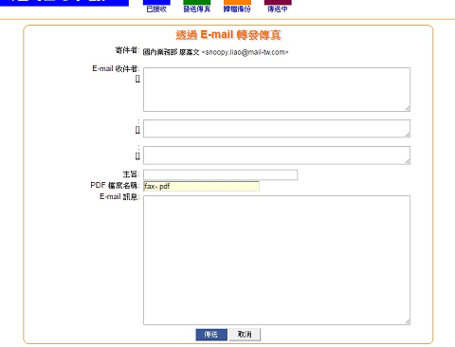Focus the 主旨 subject field
The image size is (455, 347).
point(221,174)
